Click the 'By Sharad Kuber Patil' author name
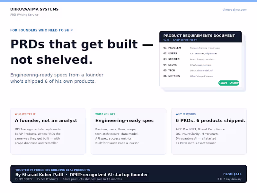 click(39, 175)
